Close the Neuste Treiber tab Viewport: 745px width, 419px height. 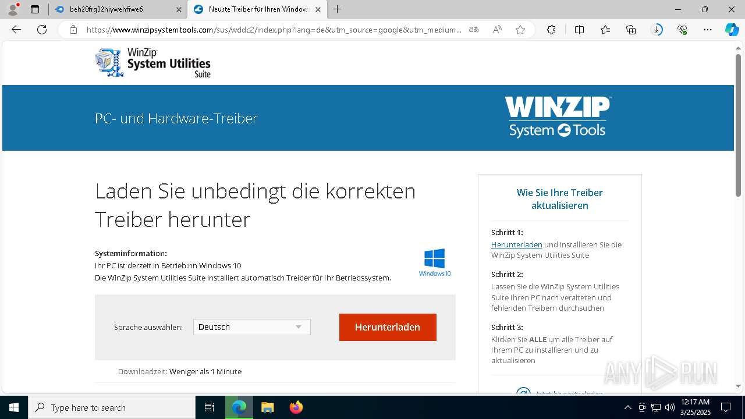(x=318, y=9)
